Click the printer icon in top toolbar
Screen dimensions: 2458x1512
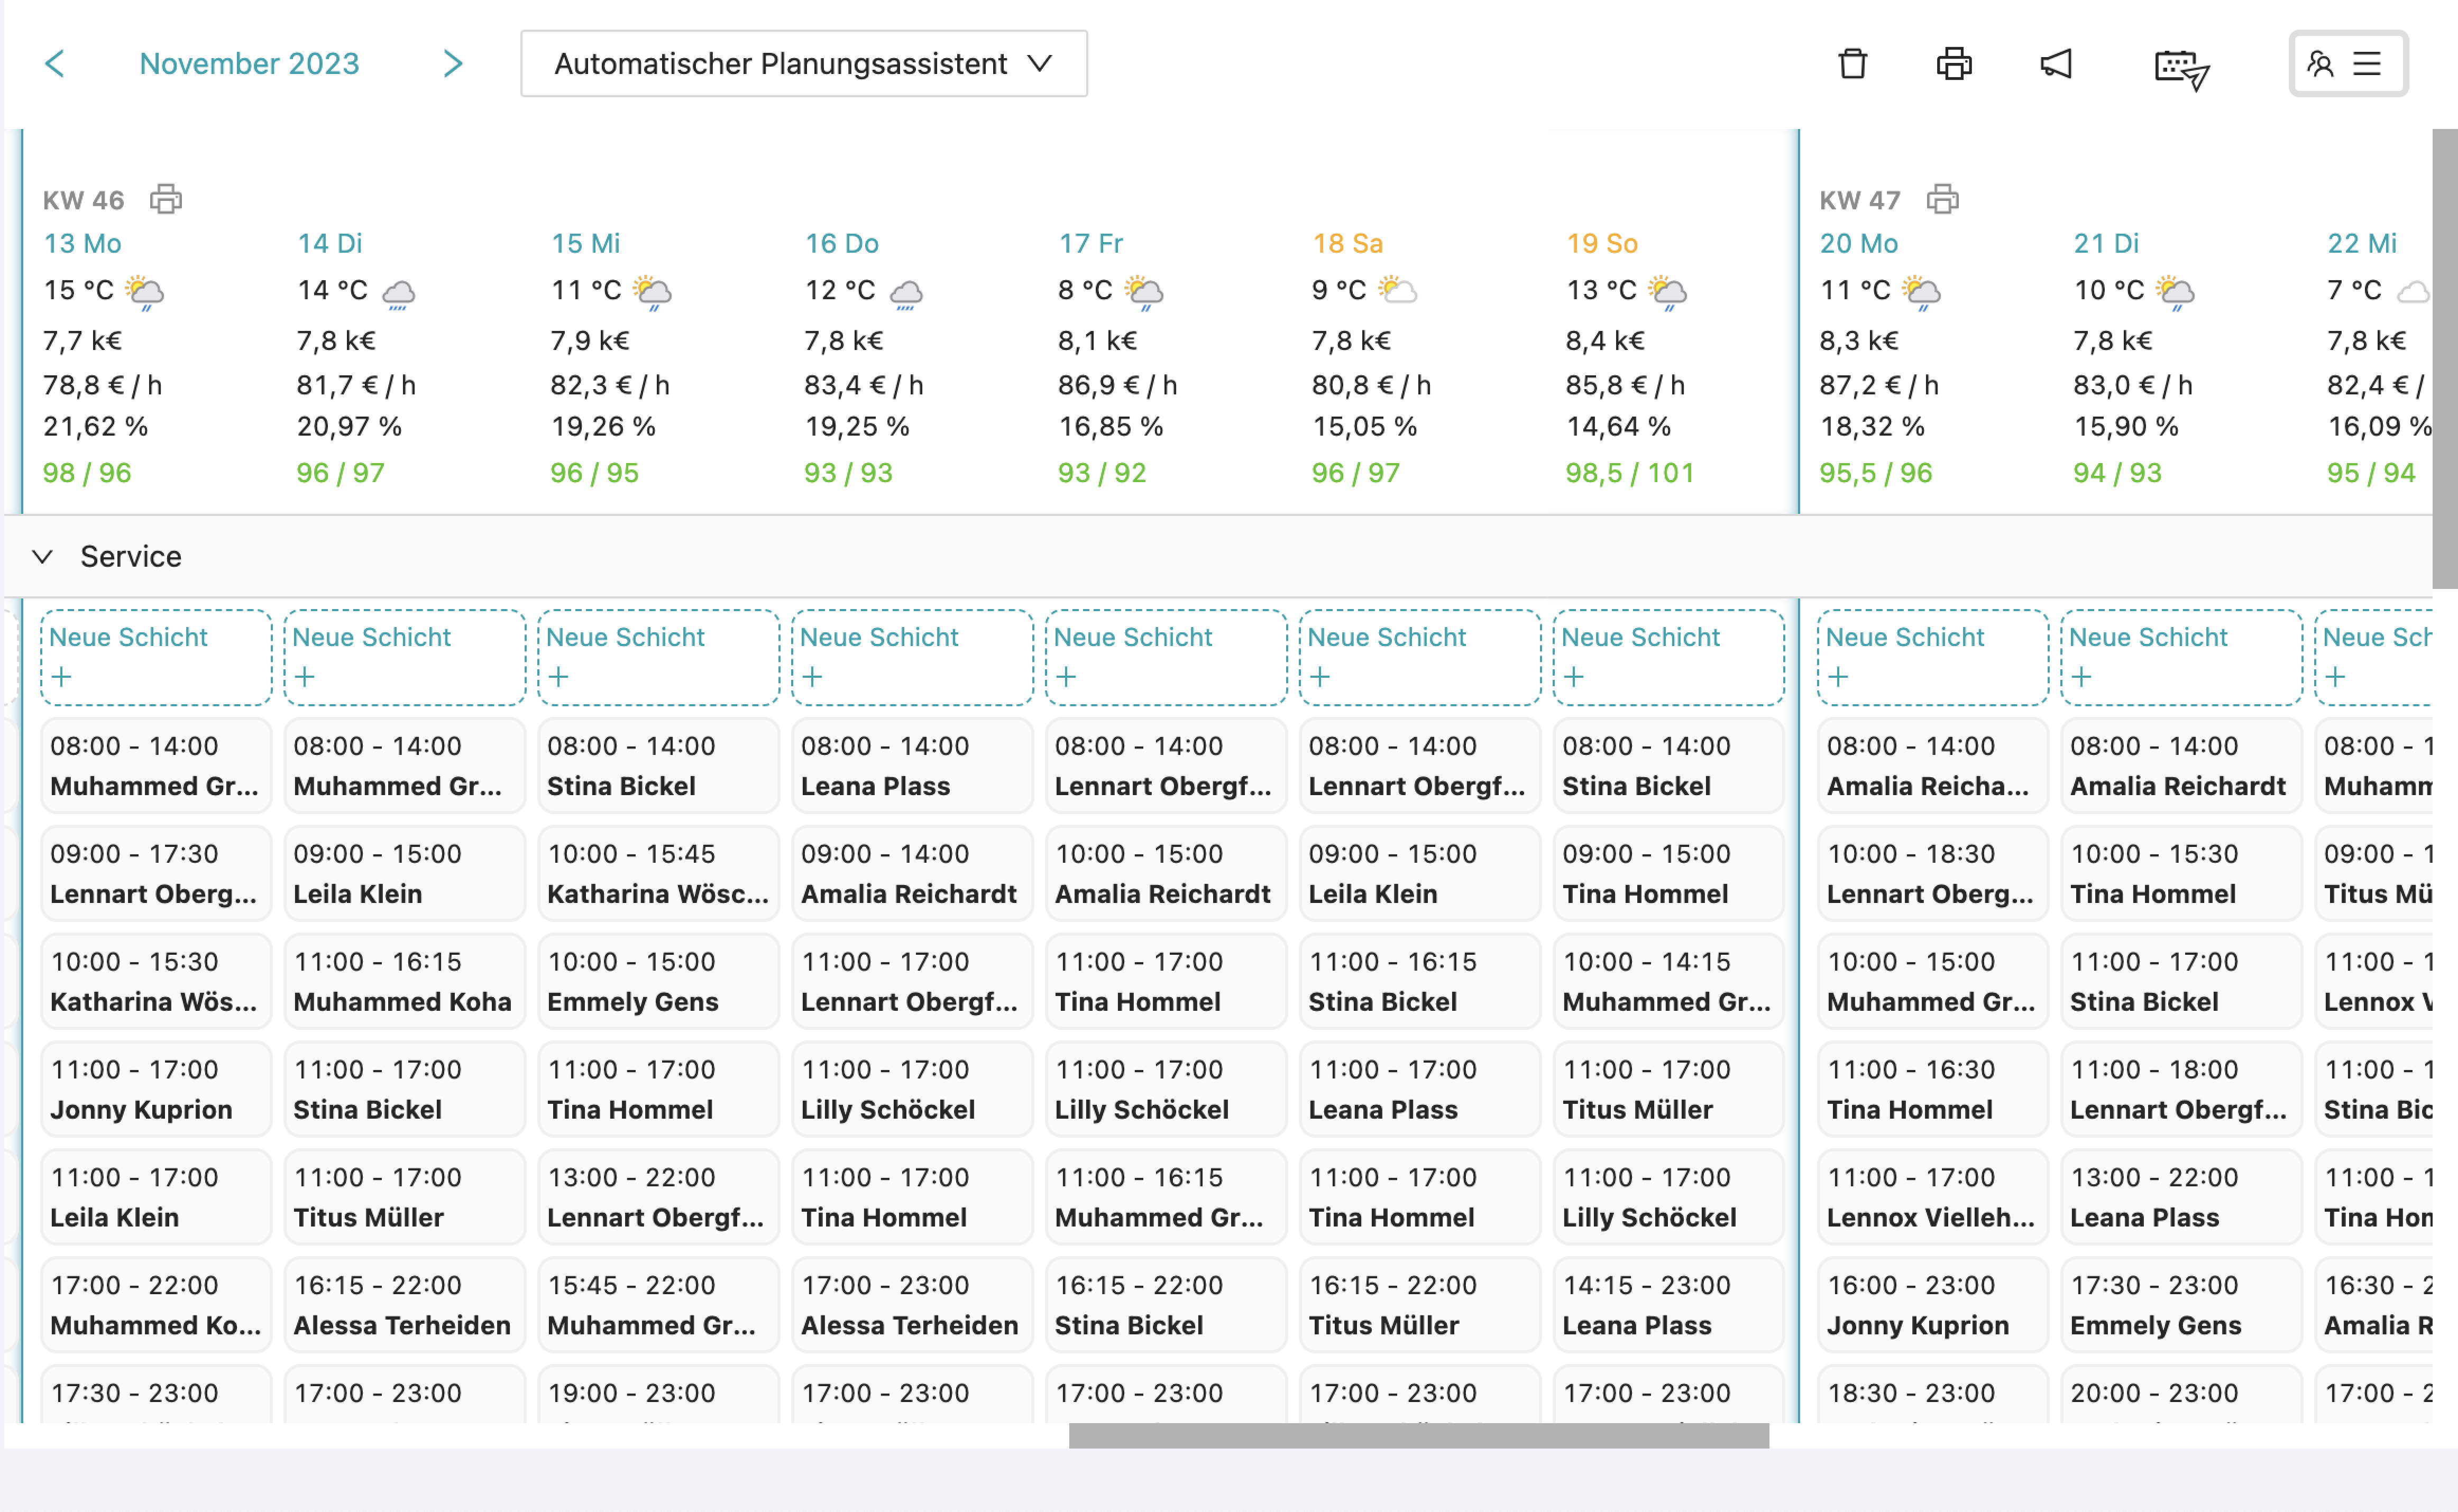[1953, 64]
